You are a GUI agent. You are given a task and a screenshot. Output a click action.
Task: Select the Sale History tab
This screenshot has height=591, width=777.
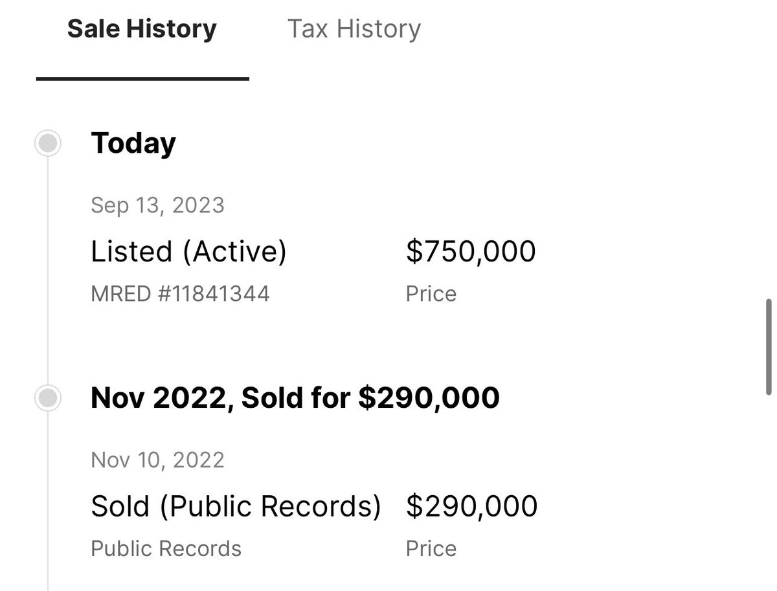tap(142, 29)
